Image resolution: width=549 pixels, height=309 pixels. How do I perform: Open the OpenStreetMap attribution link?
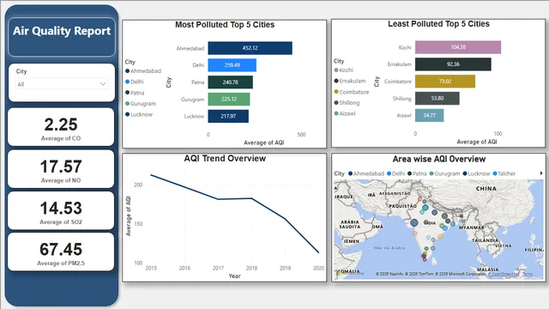click(504, 275)
